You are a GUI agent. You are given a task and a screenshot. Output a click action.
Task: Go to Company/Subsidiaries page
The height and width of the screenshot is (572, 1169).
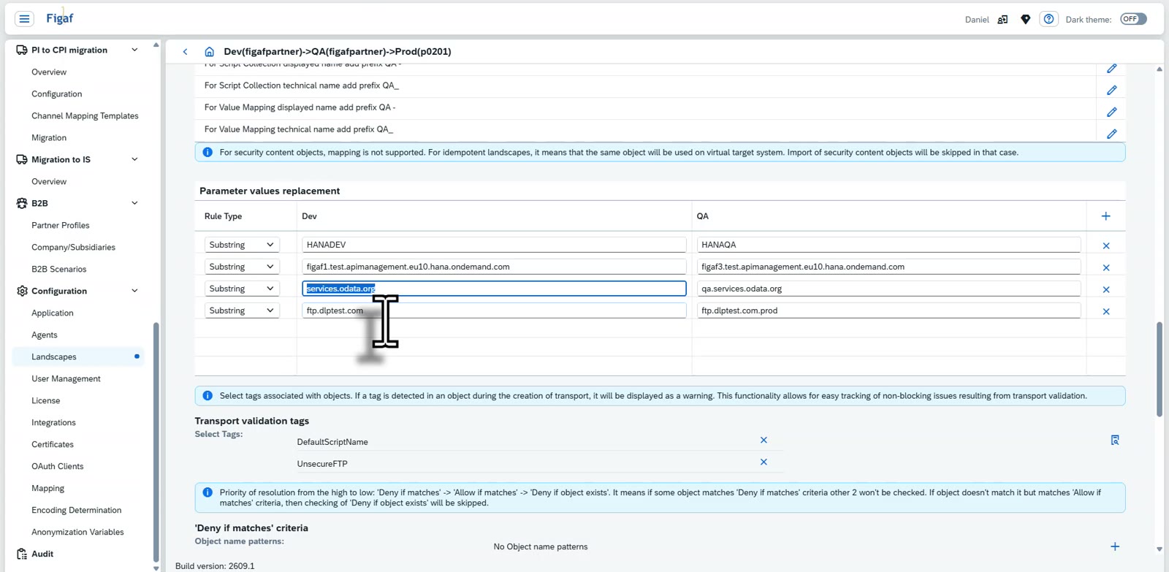point(73,248)
